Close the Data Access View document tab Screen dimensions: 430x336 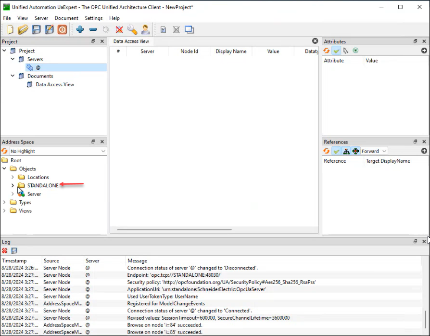[x=315, y=41]
